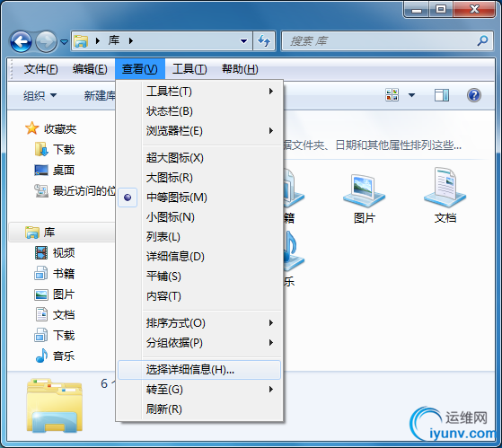Expand the arrow after 库 in address bar
This screenshot has height=448, width=502.
click(x=130, y=41)
